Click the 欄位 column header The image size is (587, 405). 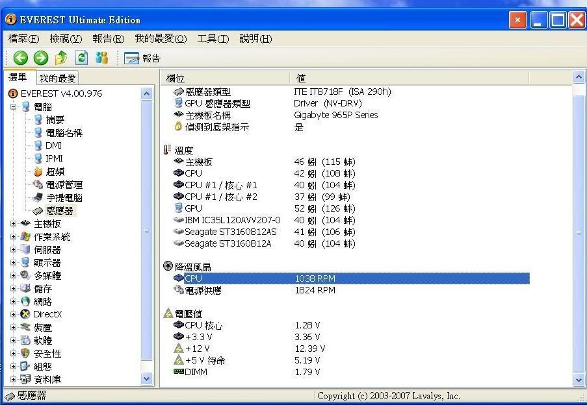pos(226,78)
